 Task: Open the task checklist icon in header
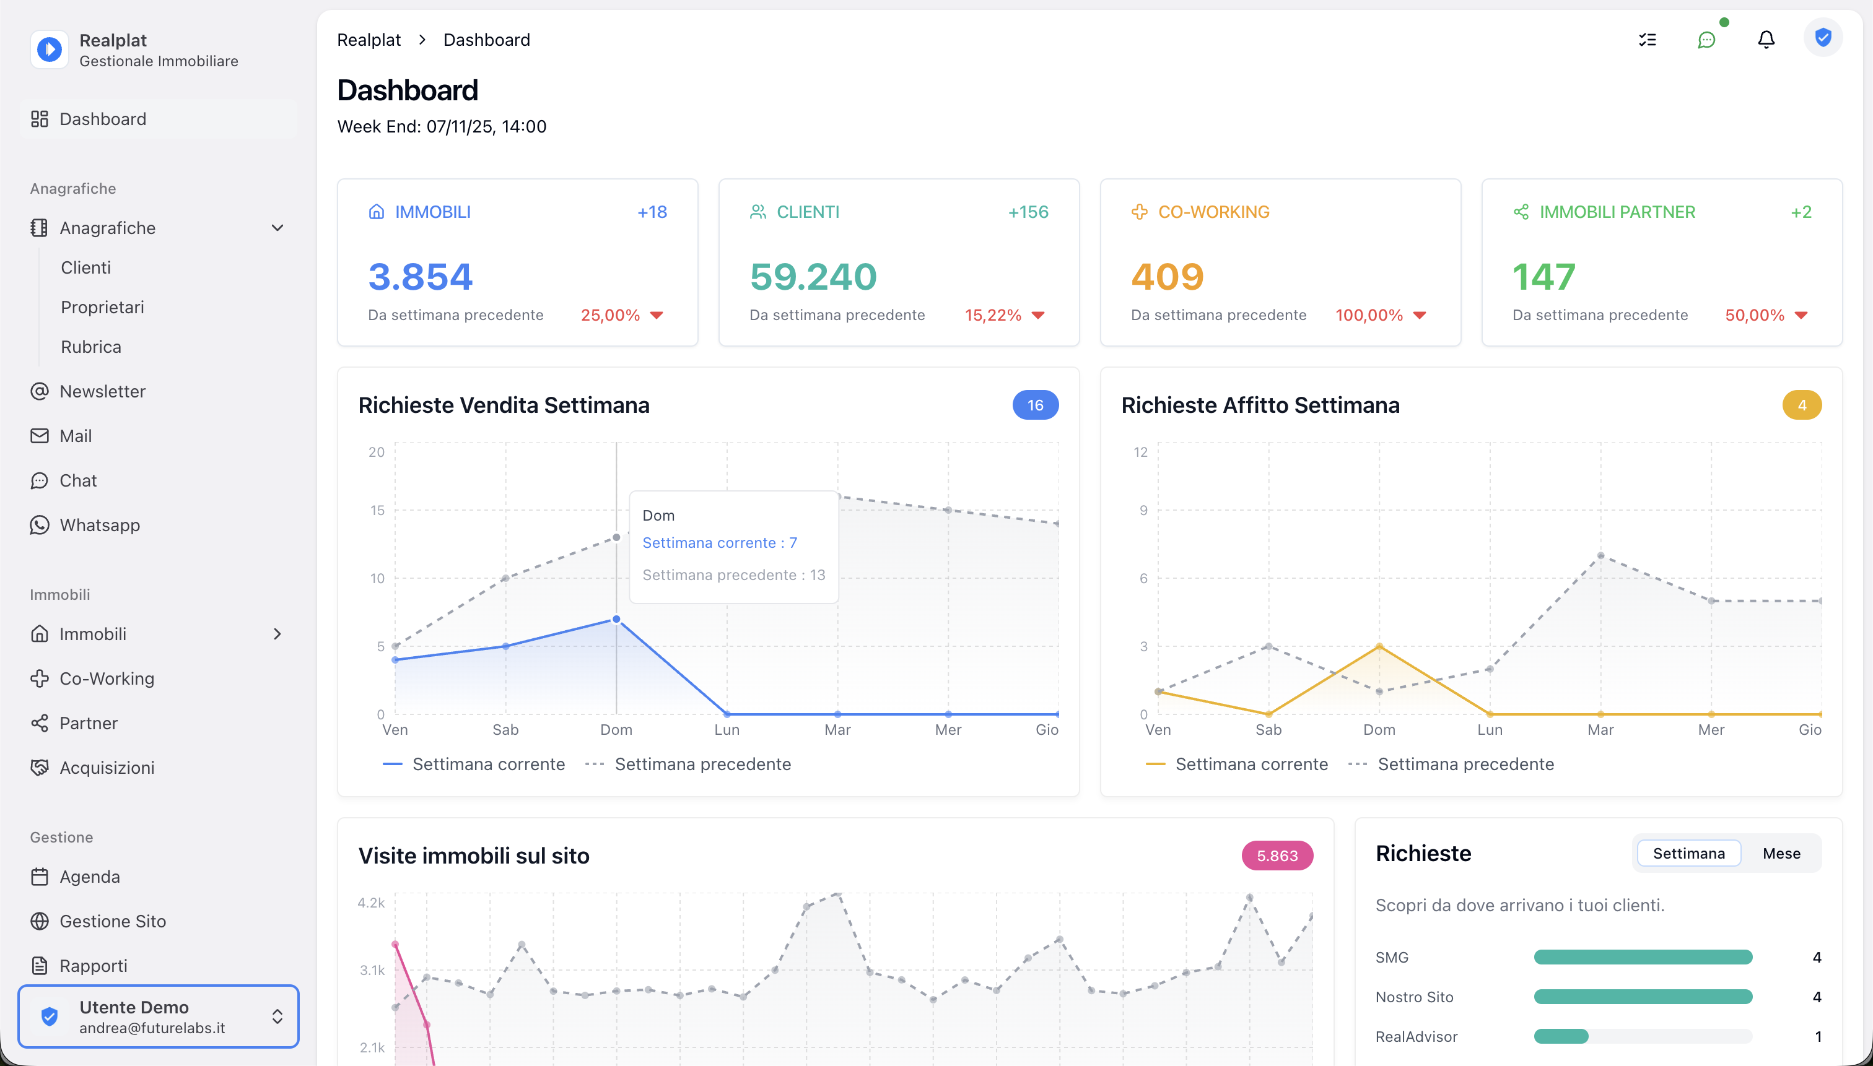coord(1648,40)
